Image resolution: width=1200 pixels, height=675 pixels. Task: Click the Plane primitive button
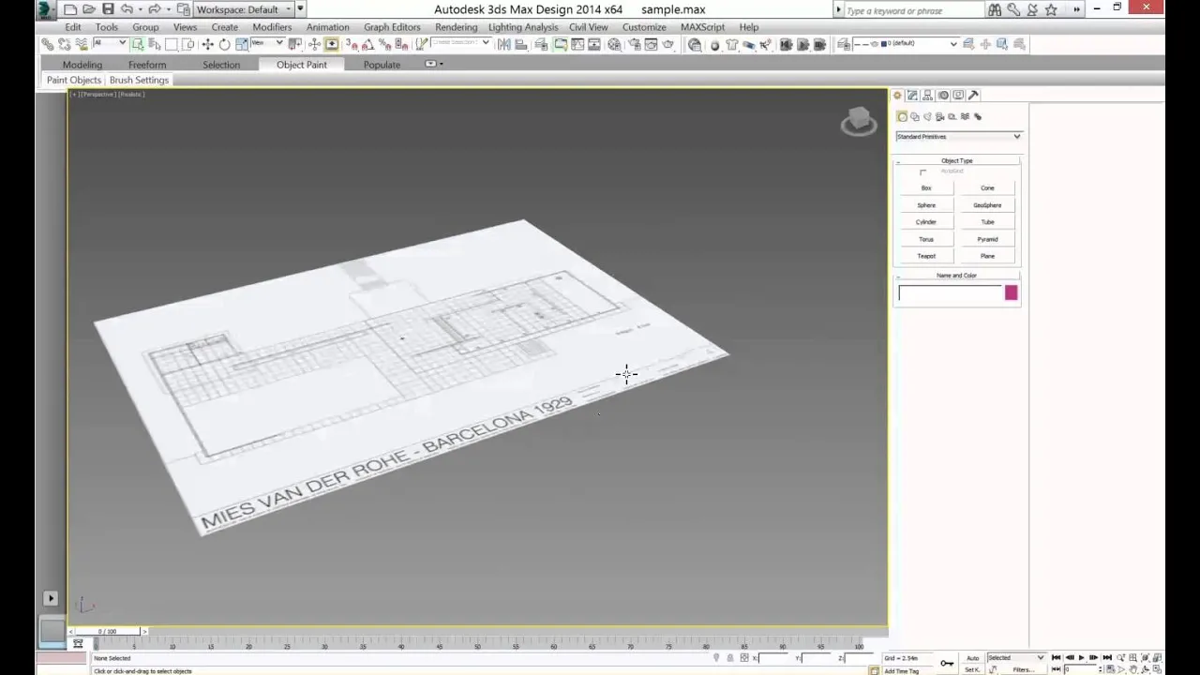[987, 256]
